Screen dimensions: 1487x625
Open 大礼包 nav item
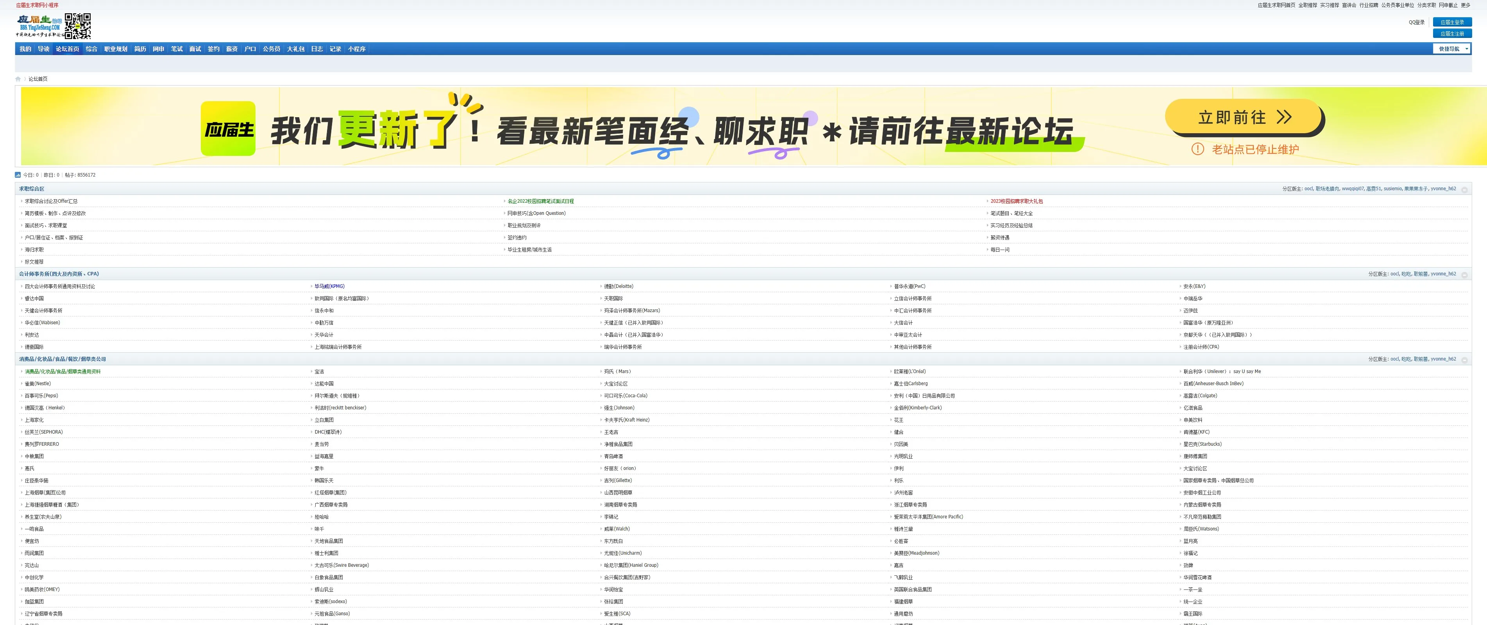click(x=296, y=49)
